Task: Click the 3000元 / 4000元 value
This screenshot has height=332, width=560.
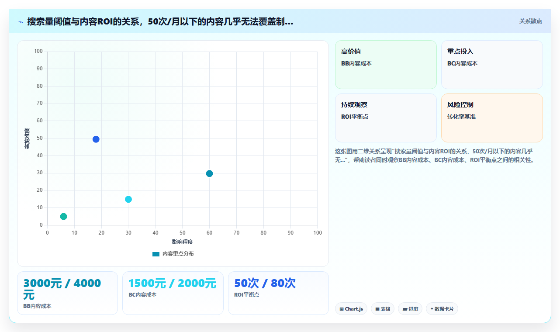Action: point(62,289)
